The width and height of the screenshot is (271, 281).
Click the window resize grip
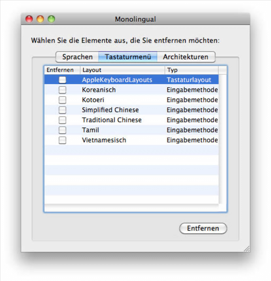[247, 249]
